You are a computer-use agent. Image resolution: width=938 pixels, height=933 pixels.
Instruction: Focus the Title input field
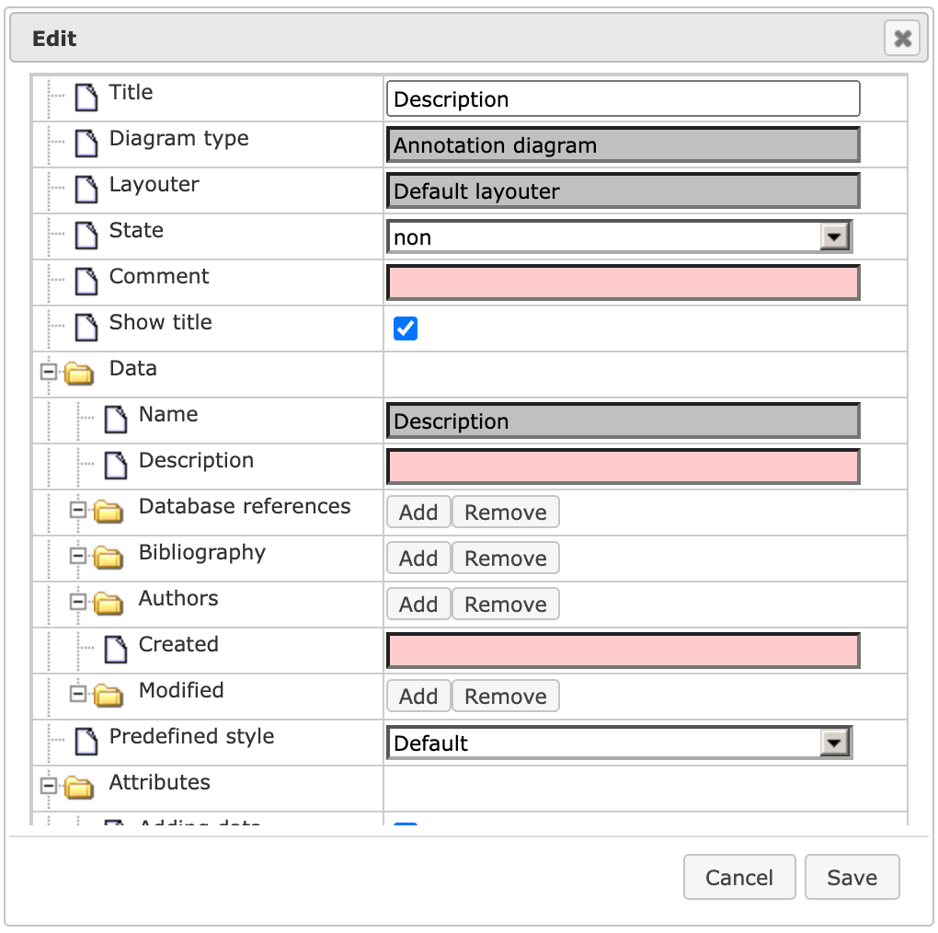click(x=623, y=98)
